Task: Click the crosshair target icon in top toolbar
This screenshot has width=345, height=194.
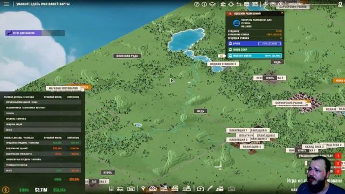Action: coord(231,4)
